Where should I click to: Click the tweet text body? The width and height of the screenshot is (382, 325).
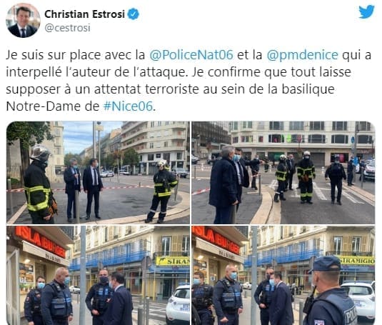(x=189, y=81)
